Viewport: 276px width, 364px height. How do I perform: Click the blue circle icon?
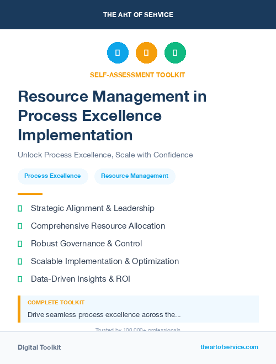118,52
